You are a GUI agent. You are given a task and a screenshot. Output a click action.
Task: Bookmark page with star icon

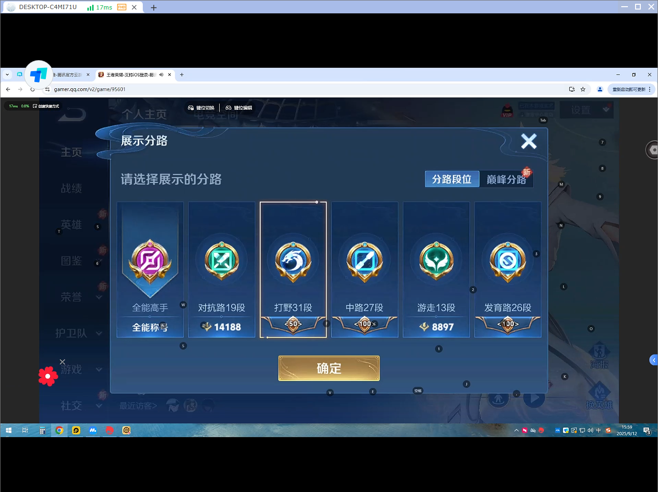point(583,89)
